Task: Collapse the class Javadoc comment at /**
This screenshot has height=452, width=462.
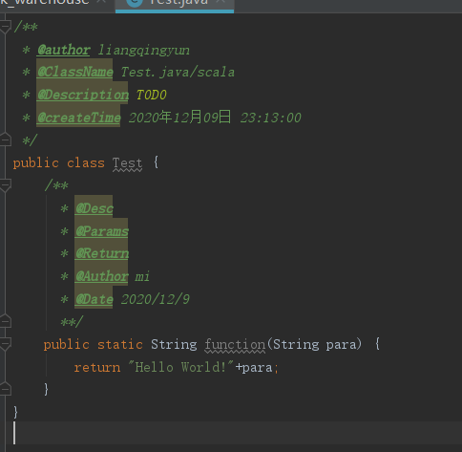Action: click(6, 27)
